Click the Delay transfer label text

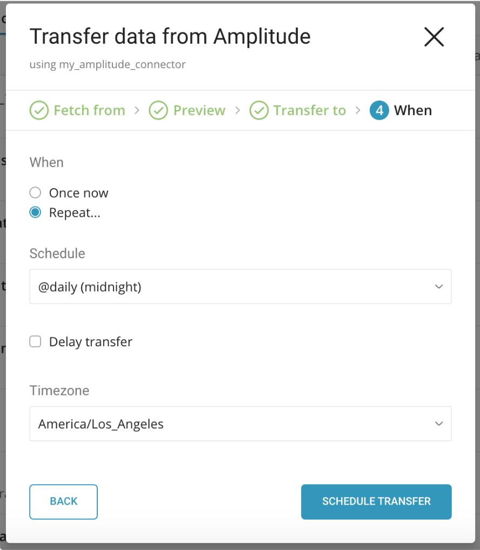click(x=90, y=342)
